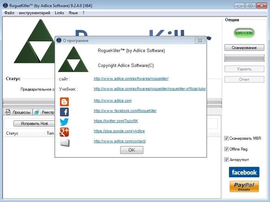Click the Процессы tab icon
Image resolution: width=270 pixels, height=202 pixels.
pyautogui.click(x=8, y=112)
